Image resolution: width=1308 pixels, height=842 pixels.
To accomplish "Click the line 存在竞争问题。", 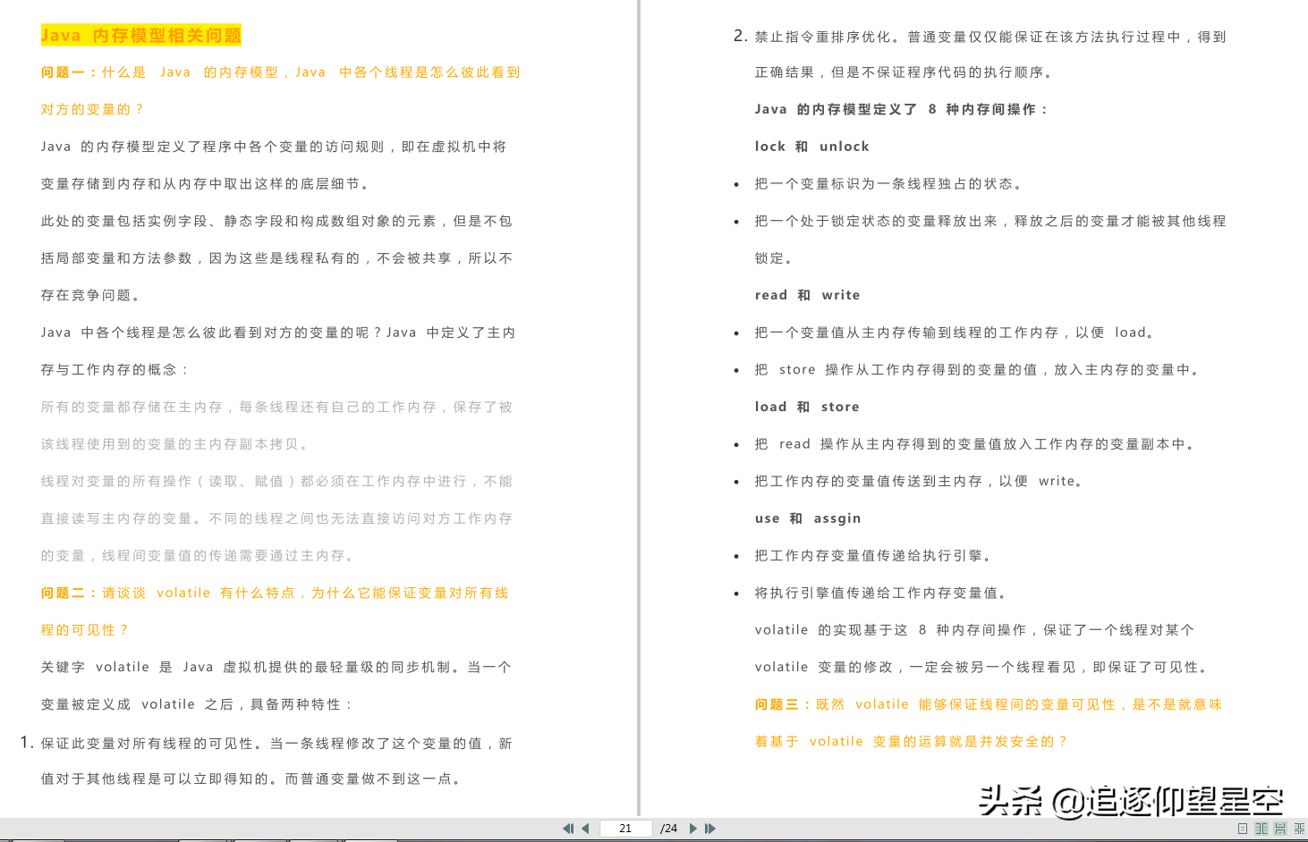I will pyautogui.click(x=90, y=295).
